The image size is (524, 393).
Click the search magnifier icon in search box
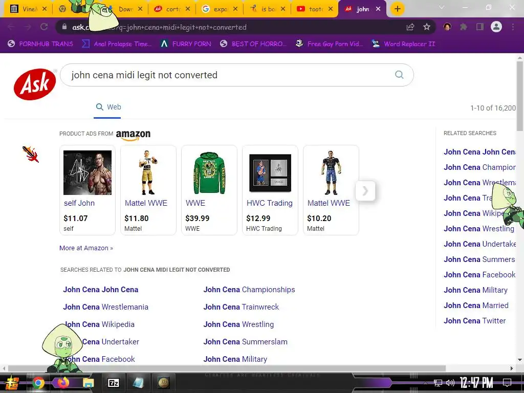tap(399, 75)
